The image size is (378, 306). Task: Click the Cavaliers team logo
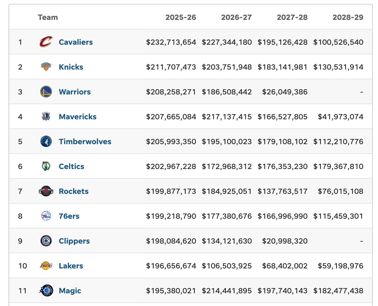pos(46,42)
